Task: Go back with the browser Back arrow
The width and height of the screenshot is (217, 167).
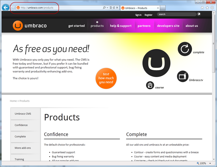Action: pos(6,8)
